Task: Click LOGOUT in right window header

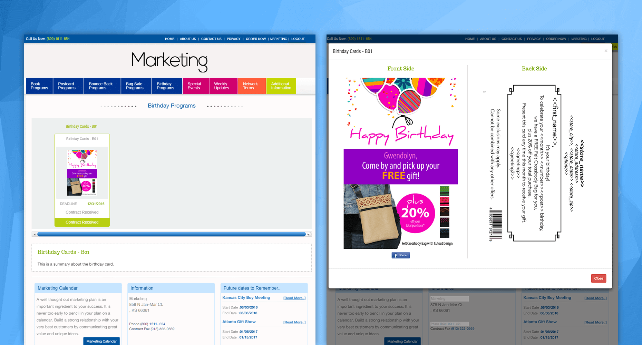Action: point(598,39)
